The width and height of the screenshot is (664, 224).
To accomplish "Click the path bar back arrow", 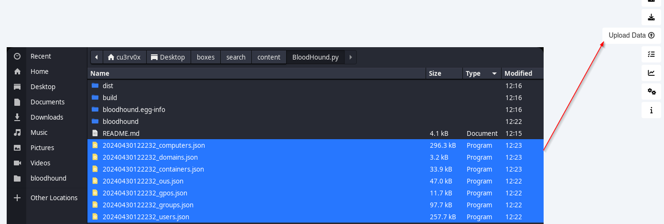I will 96,57.
